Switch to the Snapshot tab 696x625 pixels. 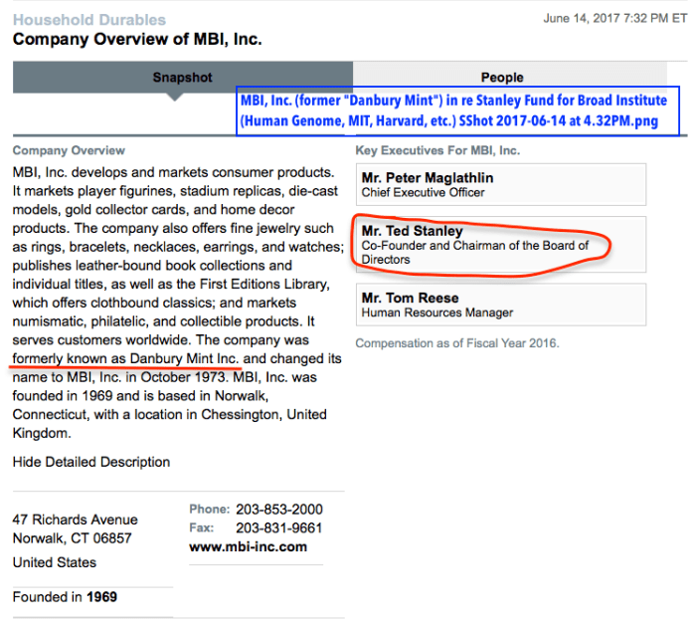pyautogui.click(x=182, y=77)
